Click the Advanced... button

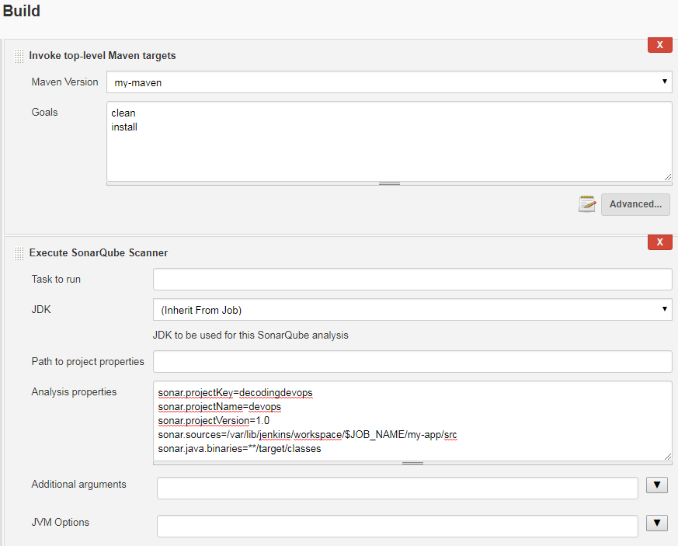tap(635, 204)
